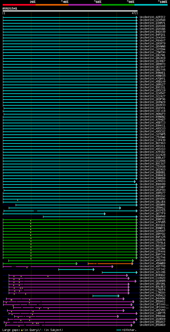Viewport: 170px width, 332px height.
Task: Open the UniRef100_A6N1F0 entry
Action: click(152, 114)
